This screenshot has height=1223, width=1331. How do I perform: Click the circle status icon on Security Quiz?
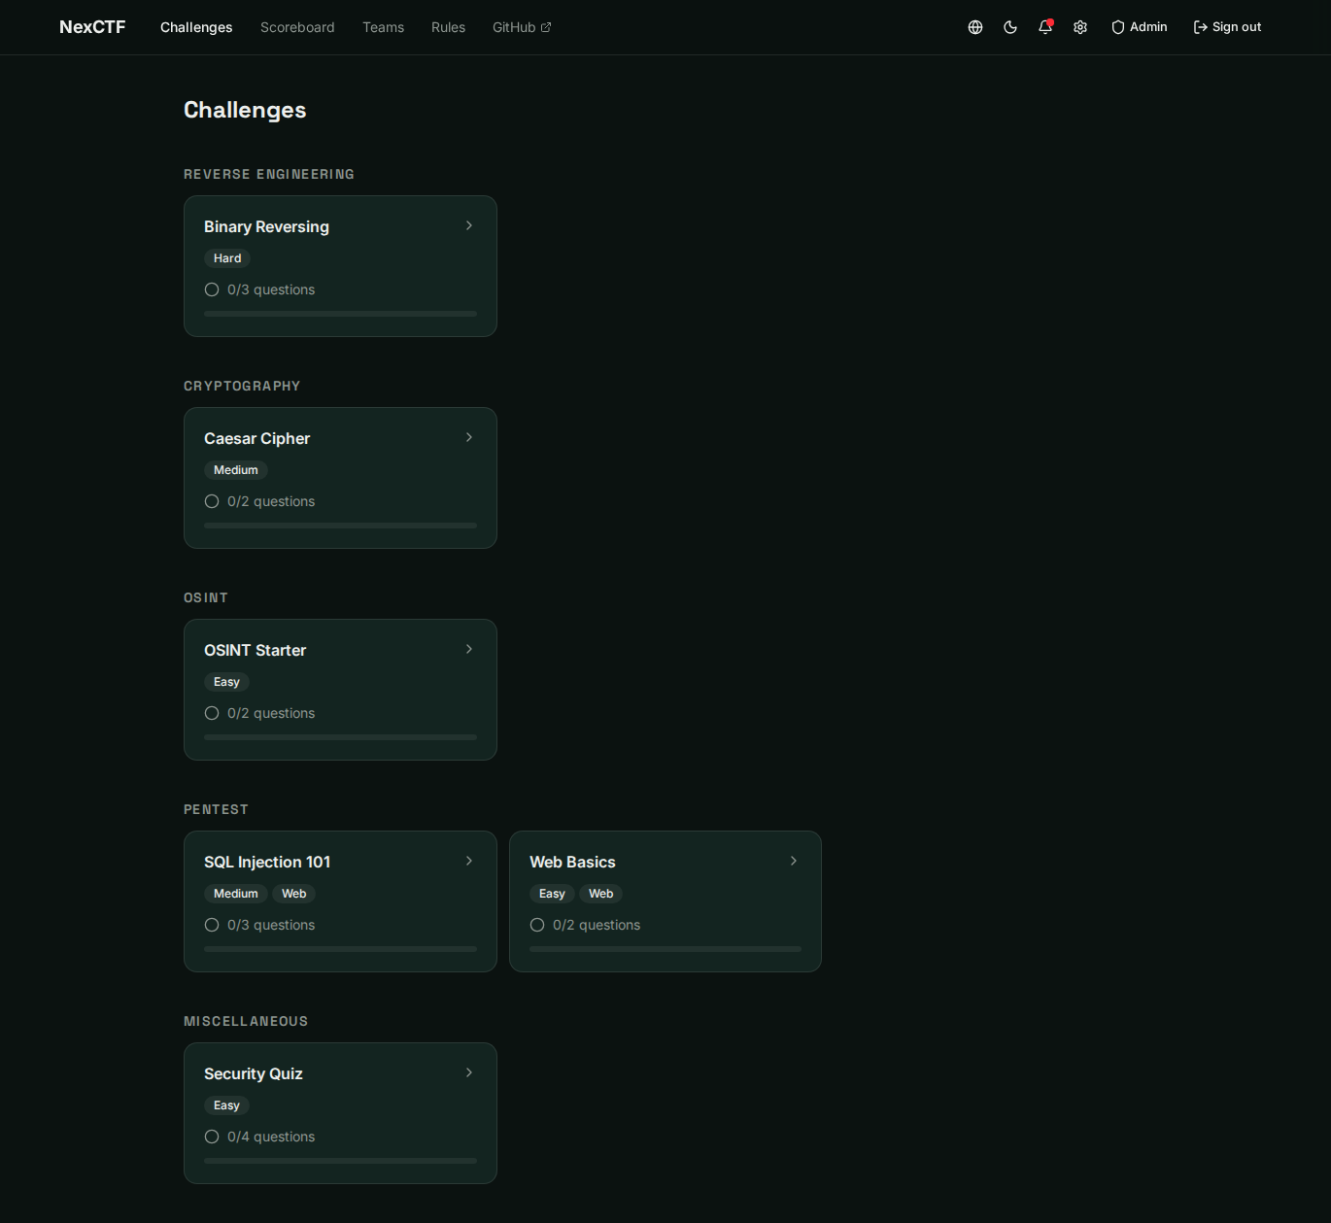click(212, 1137)
